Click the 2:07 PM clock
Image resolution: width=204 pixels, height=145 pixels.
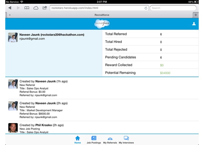tap(102, 2)
